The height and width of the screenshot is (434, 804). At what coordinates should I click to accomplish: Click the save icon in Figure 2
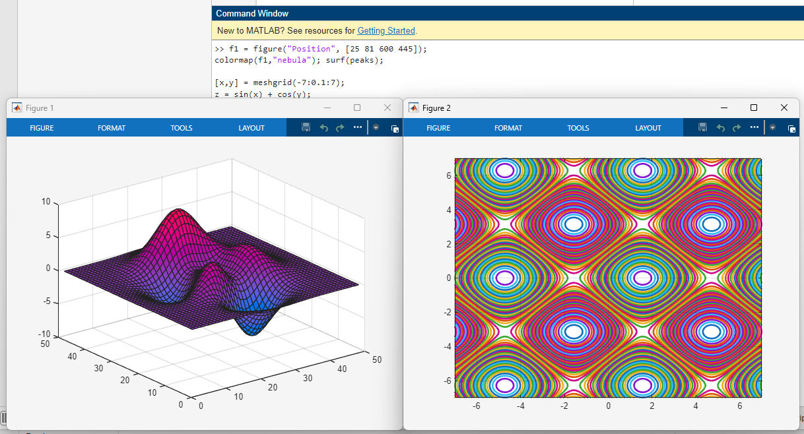[702, 128]
